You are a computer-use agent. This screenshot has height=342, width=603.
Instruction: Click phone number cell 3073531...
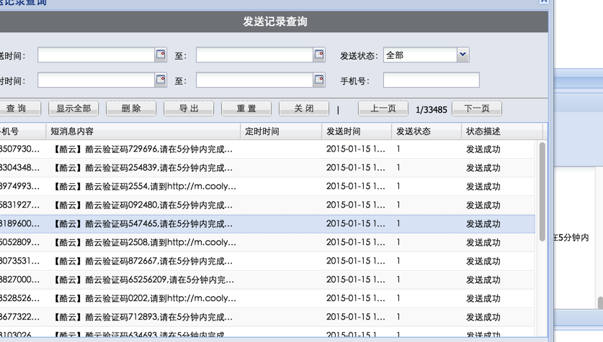tap(19, 261)
